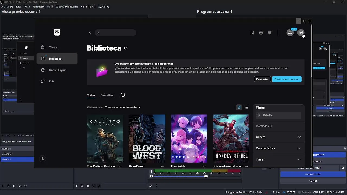Open advanced audio properties gears icon
The width and height of the screenshot is (347, 195).
[x=150, y=186]
